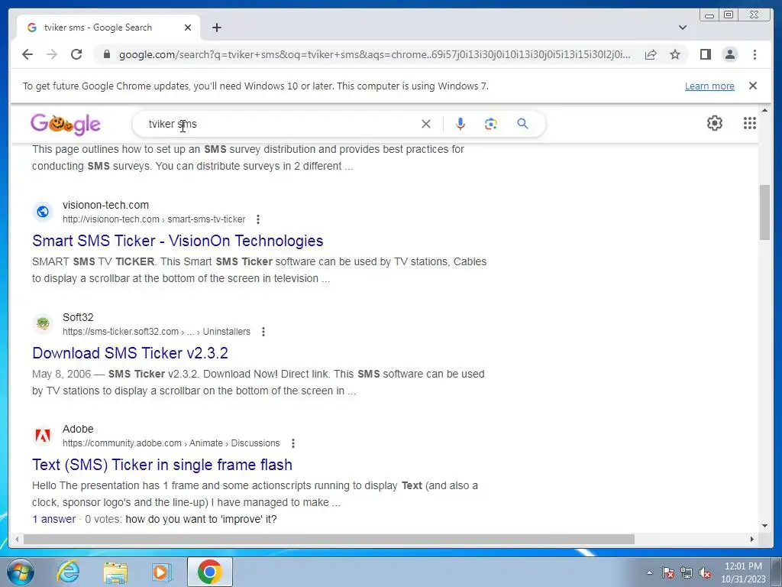
Task: Open the Windows Start menu
Action: click(21, 572)
